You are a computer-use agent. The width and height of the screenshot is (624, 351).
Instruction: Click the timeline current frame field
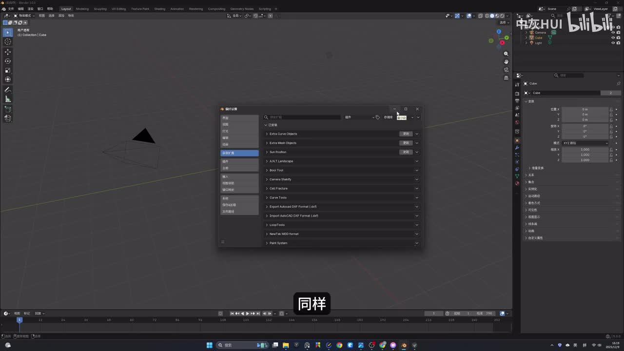[x=434, y=313]
